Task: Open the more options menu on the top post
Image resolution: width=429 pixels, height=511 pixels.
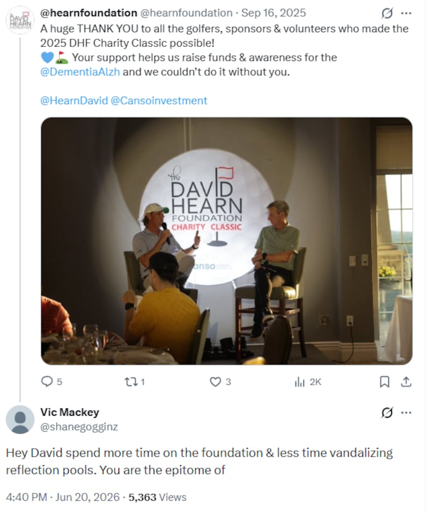Action: tap(406, 13)
